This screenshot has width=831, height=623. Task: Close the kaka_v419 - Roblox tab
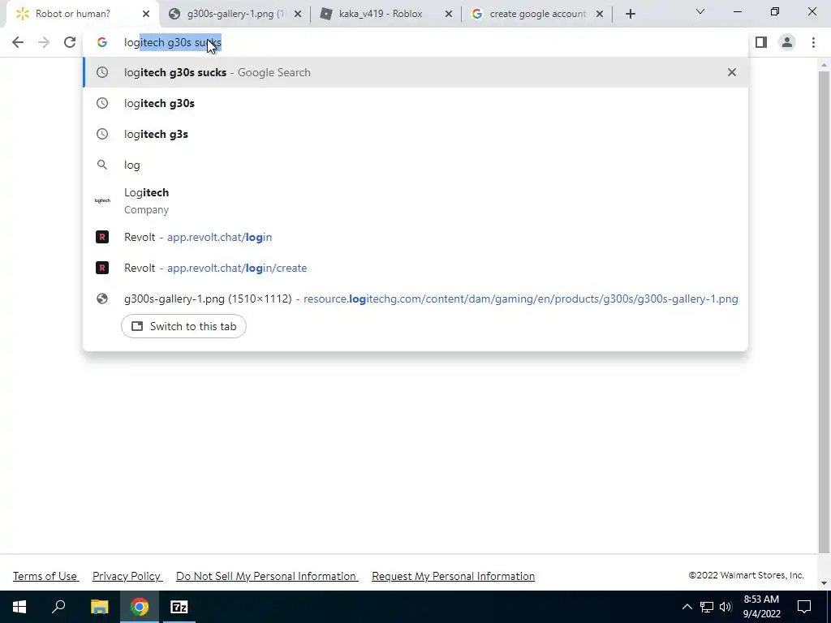448,15
